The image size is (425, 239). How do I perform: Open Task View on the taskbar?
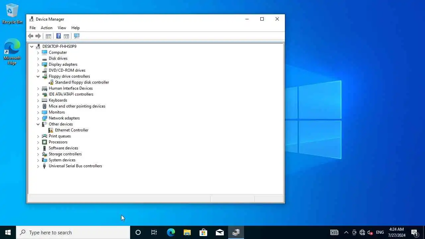coord(154,232)
